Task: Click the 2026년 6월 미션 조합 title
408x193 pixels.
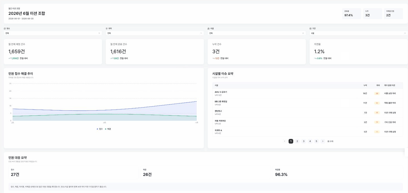Action: (27, 13)
